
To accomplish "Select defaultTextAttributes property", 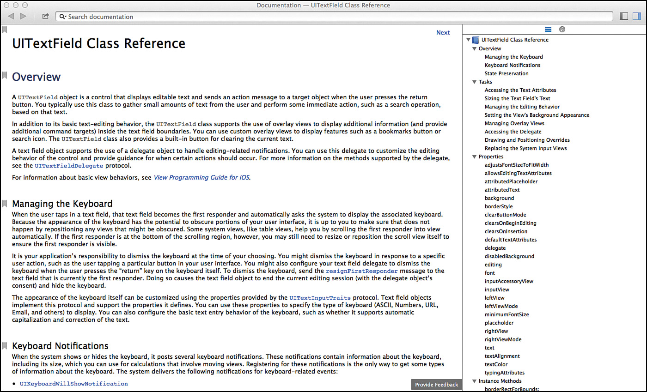I will click(511, 240).
